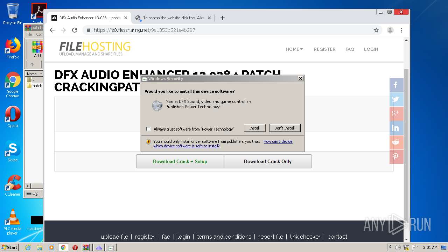448x252 pixels.
Task: Open Action Center flag tray icon
Action: point(414,247)
